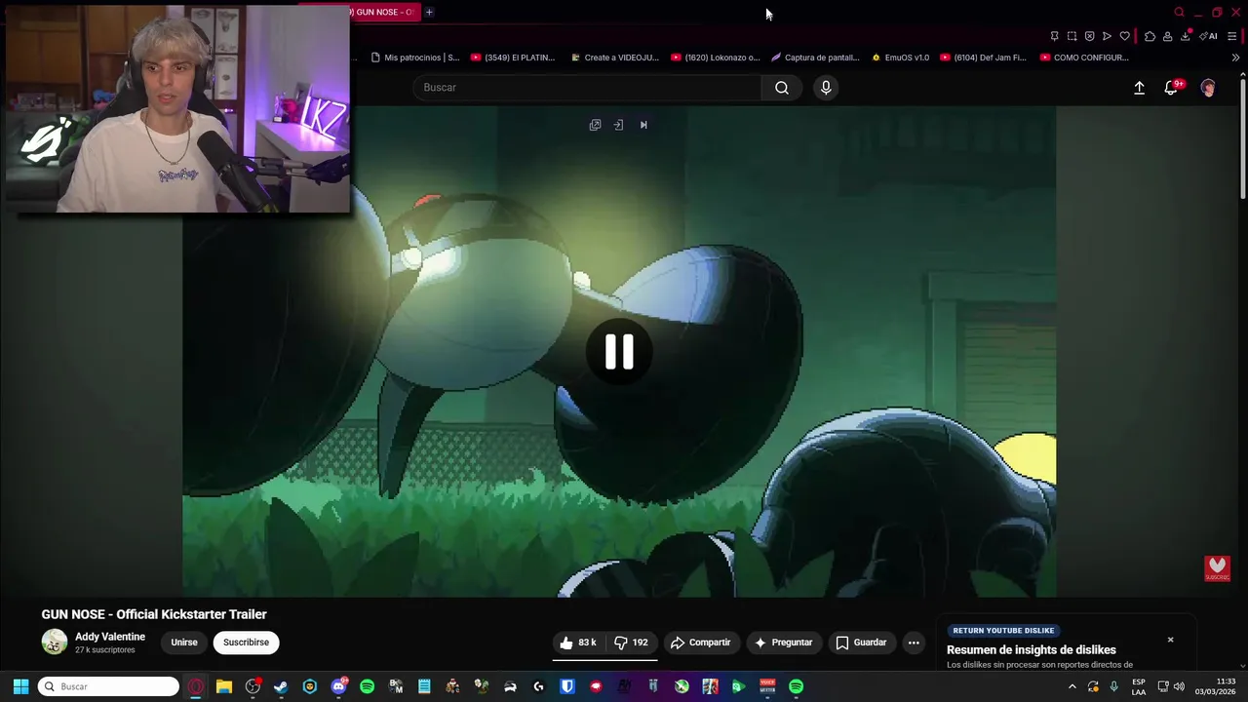
Task: Open YouTube notifications bell
Action: (x=1171, y=88)
